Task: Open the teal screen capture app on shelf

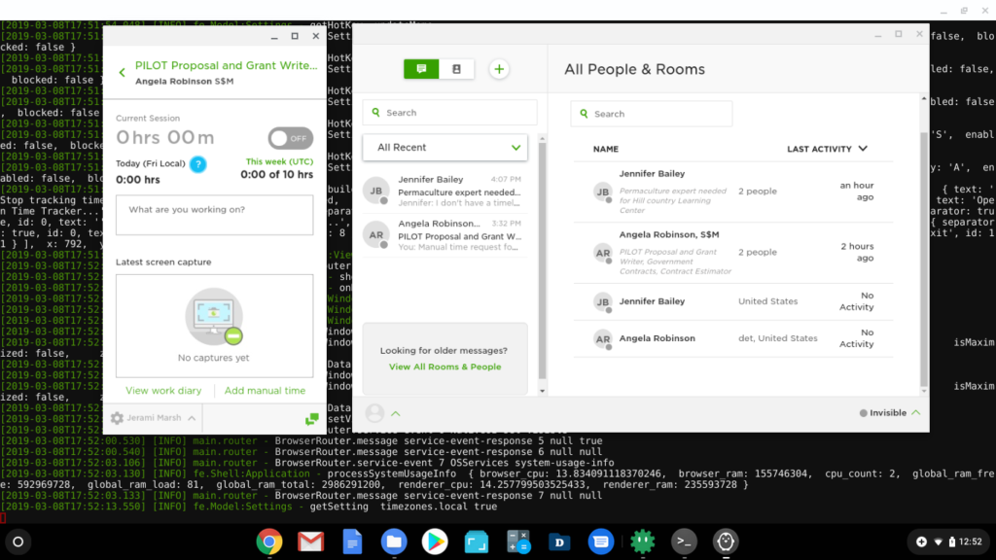Action: click(x=477, y=542)
